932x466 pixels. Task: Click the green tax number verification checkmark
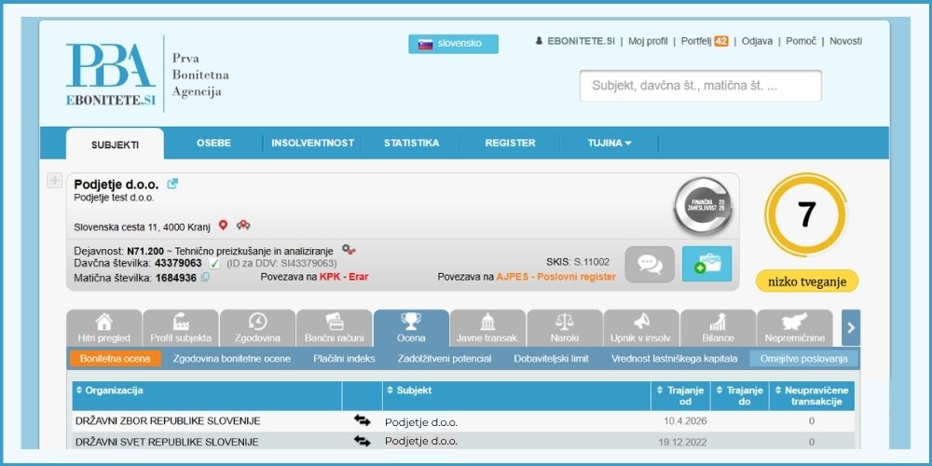tap(214, 264)
